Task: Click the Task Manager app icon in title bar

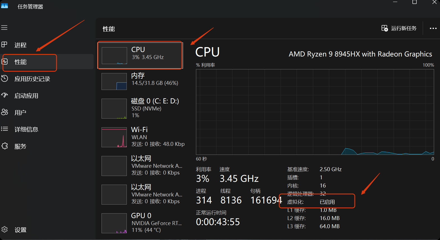Action: [4, 6]
